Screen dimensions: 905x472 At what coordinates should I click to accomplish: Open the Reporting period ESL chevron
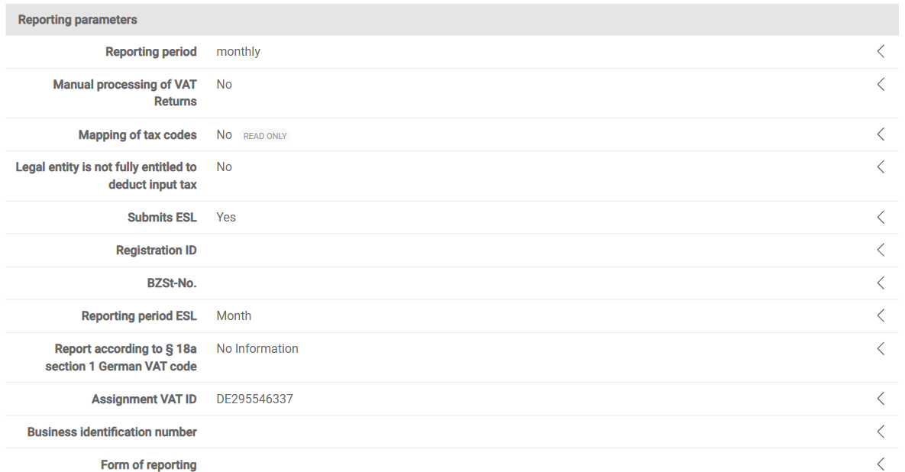[x=881, y=315]
